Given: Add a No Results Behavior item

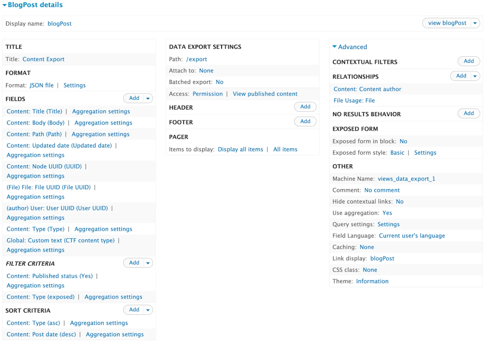Looking at the screenshot, I should [x=468, y=113].
